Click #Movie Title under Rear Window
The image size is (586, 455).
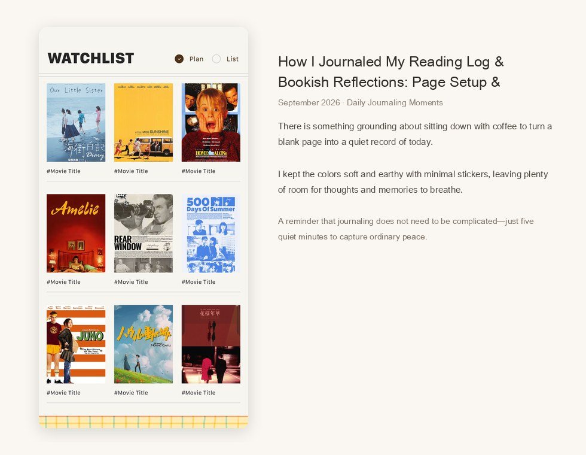(x=131, y=282)
